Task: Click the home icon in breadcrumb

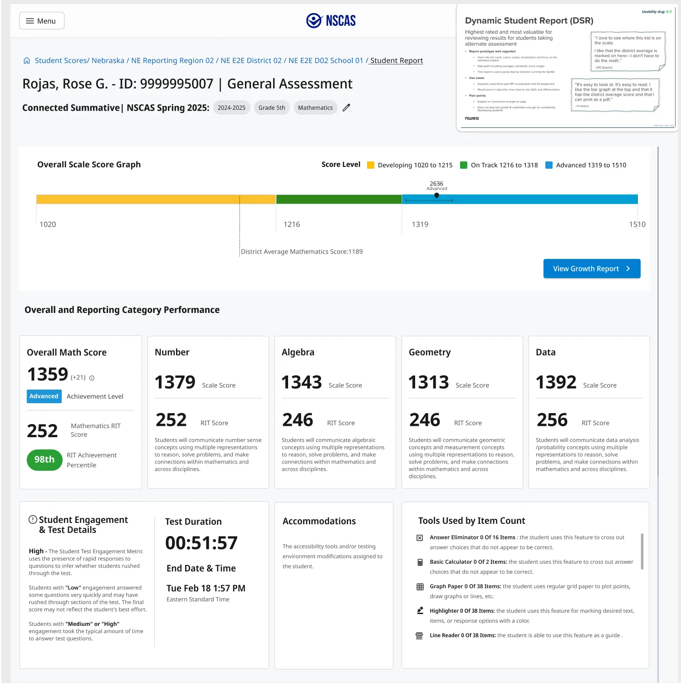Action: tap(27, 61)
